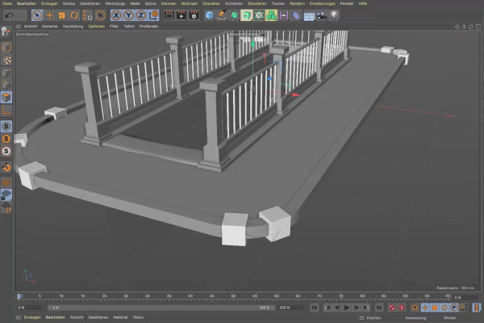The width and height of the screenshot is (484, 323).
Task: Click the play forward button
Action: coord(347,308)
